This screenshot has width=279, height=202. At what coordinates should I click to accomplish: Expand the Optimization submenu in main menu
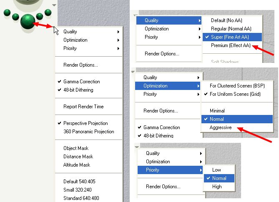88,40
